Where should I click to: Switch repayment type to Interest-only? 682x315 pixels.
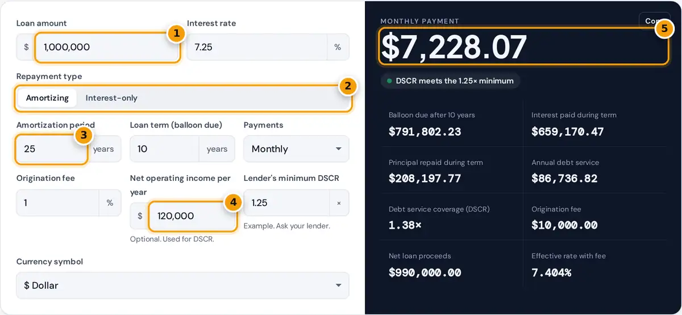[111, 98]
